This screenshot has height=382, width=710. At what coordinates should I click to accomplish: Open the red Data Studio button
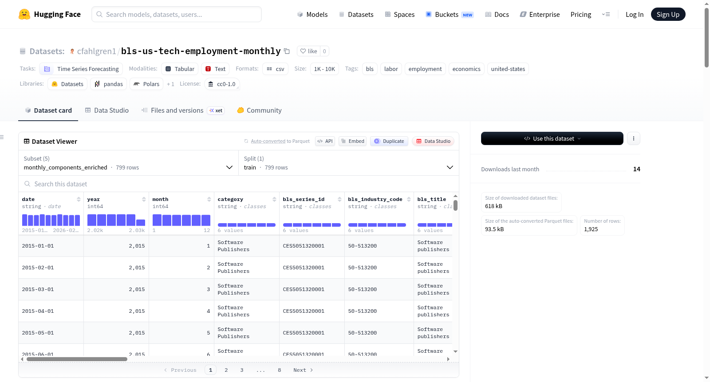(x=433, y=141)
